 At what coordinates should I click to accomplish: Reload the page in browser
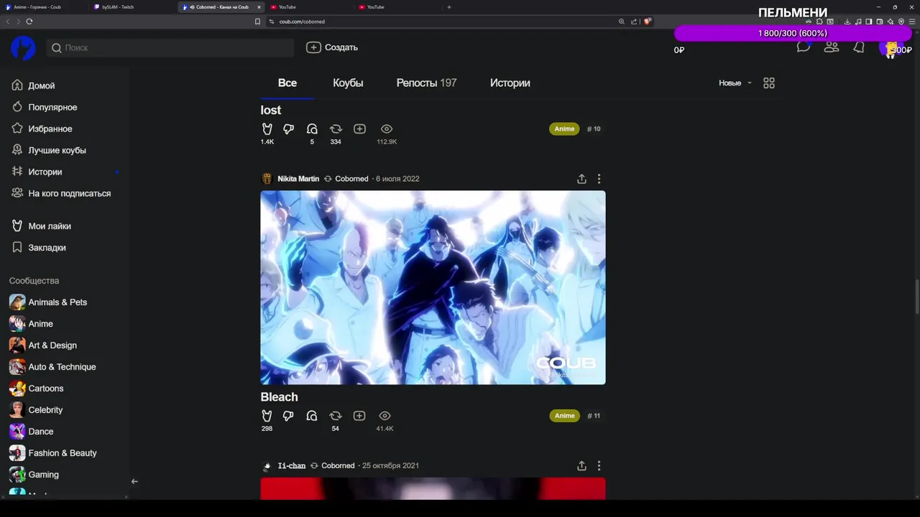click(29, 22)
